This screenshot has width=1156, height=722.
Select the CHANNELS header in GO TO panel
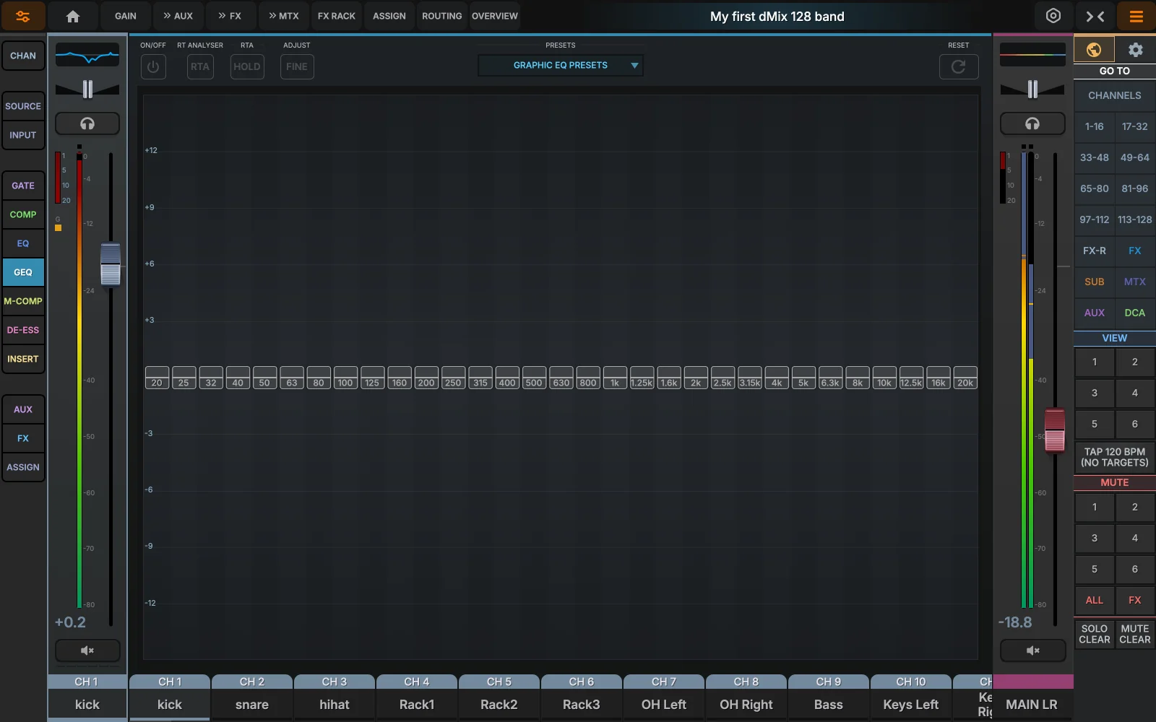point(1115,95)
